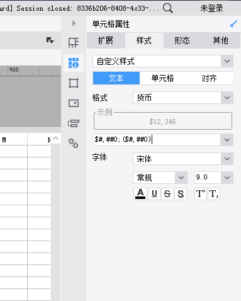
Task: Open the cell element panel icon
Action: coord(74,43)
